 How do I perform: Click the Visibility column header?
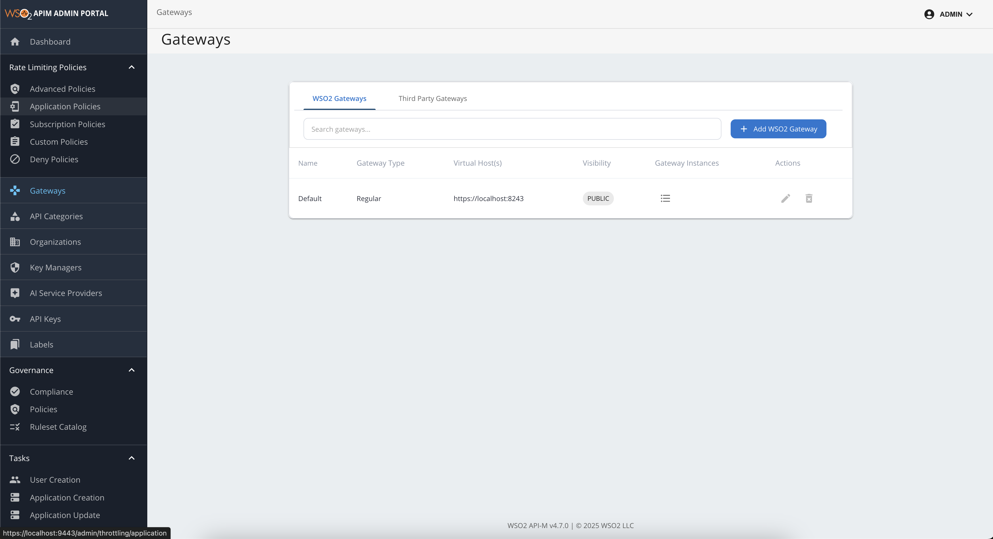tap(596, 163)
